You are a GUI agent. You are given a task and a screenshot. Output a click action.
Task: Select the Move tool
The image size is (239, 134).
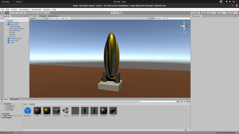[7, 13]
